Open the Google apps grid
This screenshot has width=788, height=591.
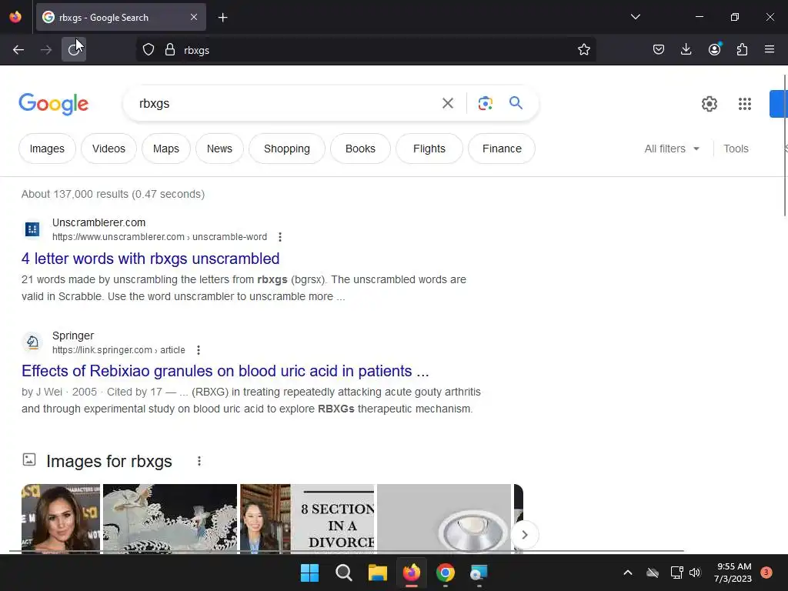(x=744, y=104)
